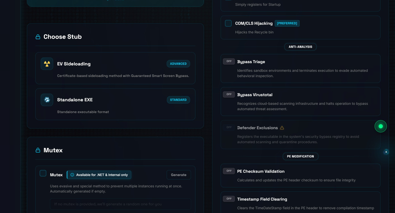
Task: Switch on the Bypass Virustotal toggle
Action: point(229,94)
